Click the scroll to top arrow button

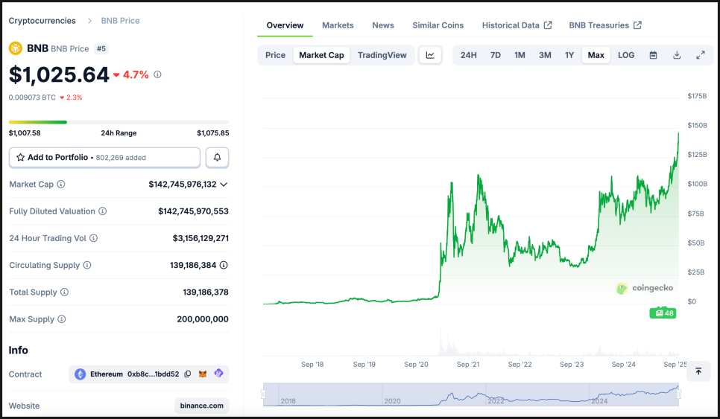(x=698, y=371)
